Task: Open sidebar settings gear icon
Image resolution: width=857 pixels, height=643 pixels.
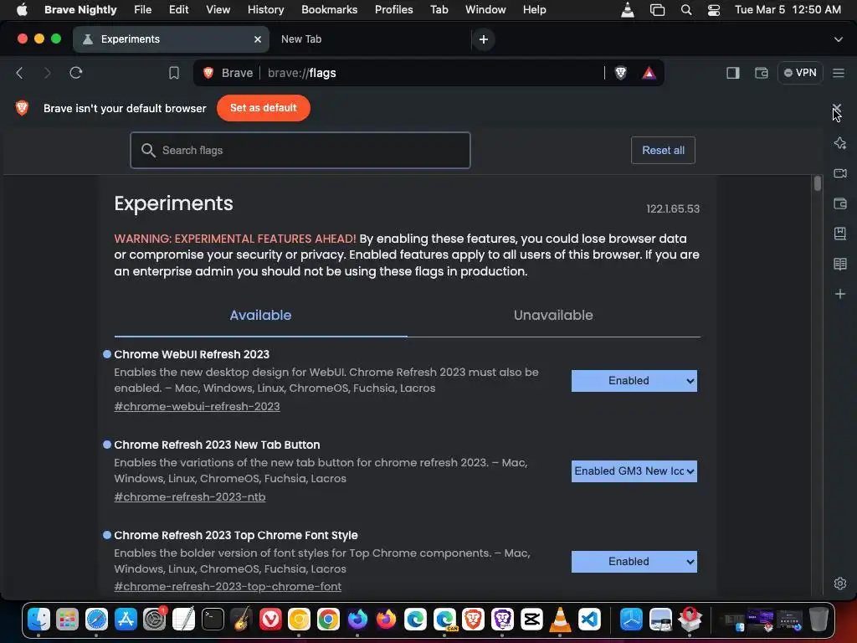Action: click(840, 584)
